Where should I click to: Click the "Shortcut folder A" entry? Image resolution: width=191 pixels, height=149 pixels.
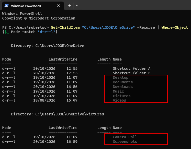(x=132, y=68)
